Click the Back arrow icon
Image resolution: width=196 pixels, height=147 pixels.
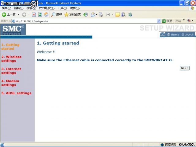pyautogui.click(x=4, y=14)
